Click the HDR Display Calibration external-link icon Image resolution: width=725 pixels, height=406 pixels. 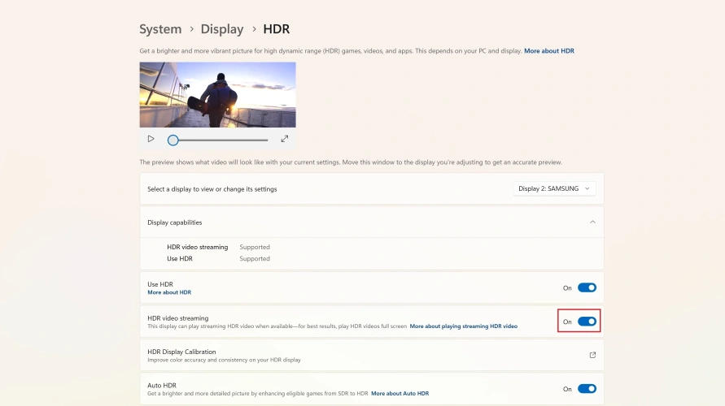click(x=592, y=355)
